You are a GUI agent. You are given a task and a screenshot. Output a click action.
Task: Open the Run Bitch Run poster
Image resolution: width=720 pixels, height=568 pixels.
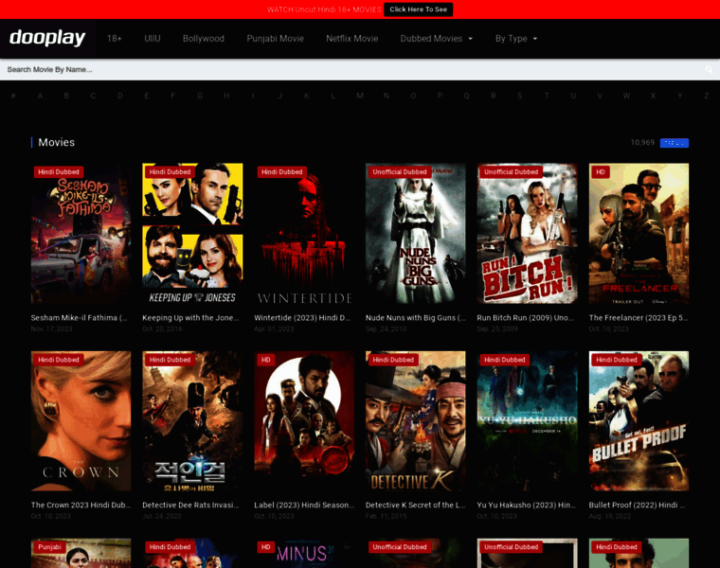pyautogui.click(x=527, y=234)
